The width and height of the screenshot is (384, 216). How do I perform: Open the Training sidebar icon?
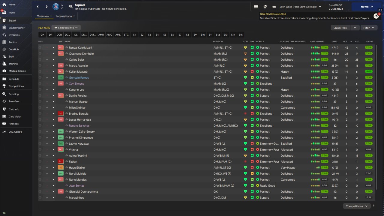click(4, 64)
